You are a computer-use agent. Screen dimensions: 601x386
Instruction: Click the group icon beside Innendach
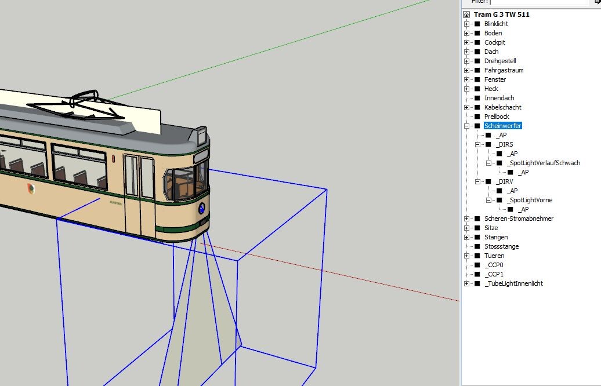(477, 98)
